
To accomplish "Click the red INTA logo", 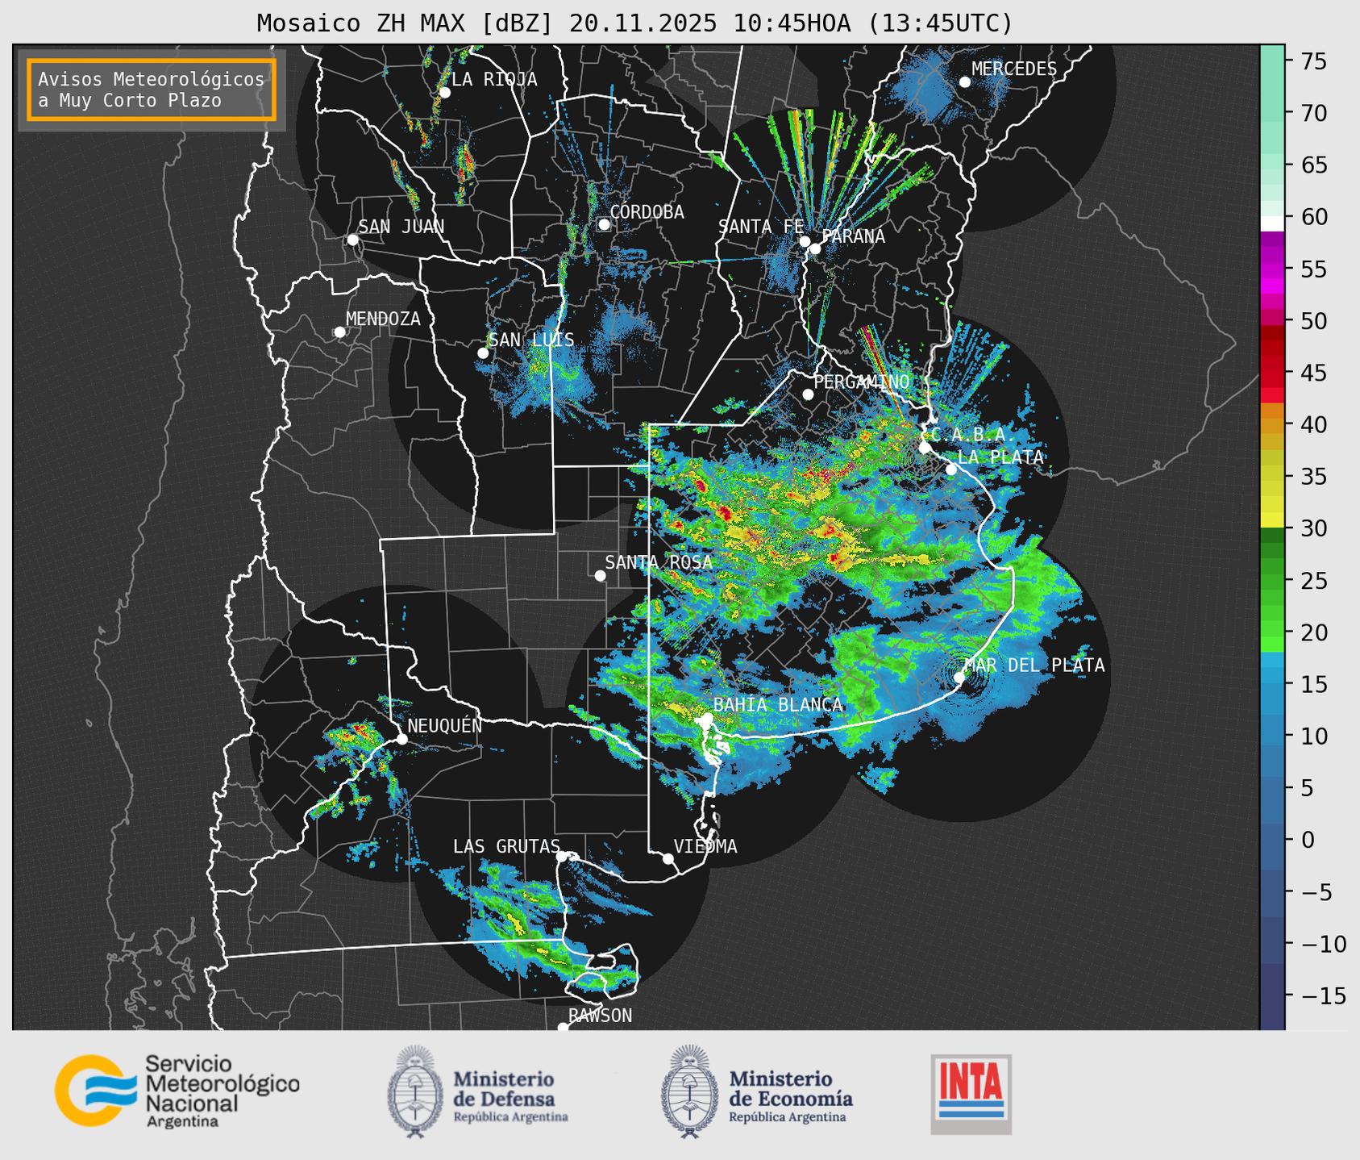I will [971, 1094].
